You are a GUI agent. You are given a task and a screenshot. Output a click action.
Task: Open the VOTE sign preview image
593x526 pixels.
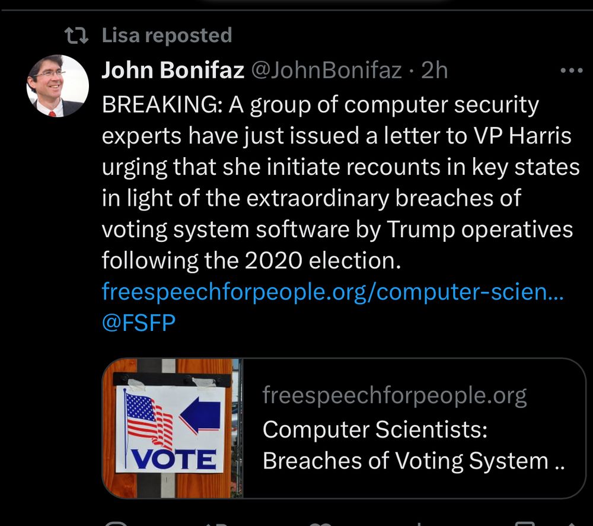[x=172, y=428]
